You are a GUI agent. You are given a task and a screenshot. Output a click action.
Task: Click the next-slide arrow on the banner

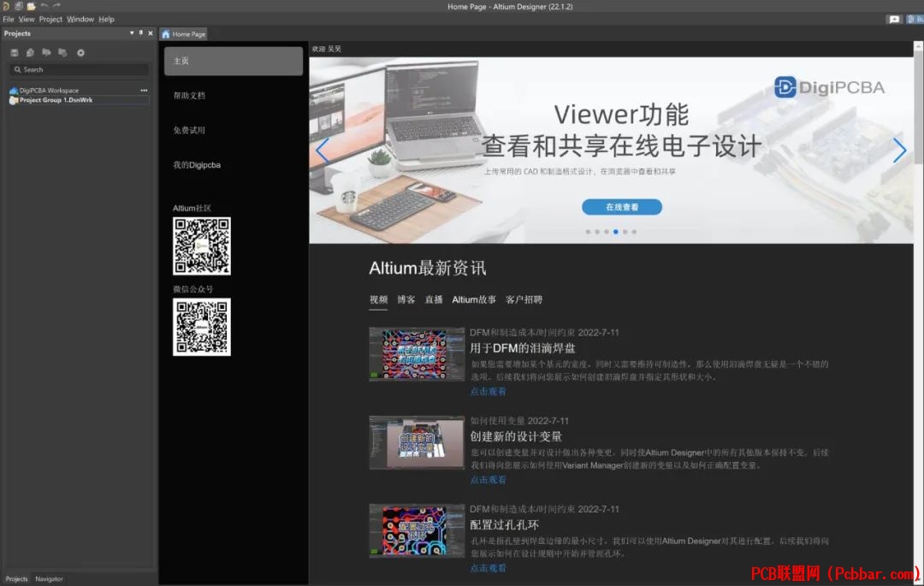tap(899, 151)
